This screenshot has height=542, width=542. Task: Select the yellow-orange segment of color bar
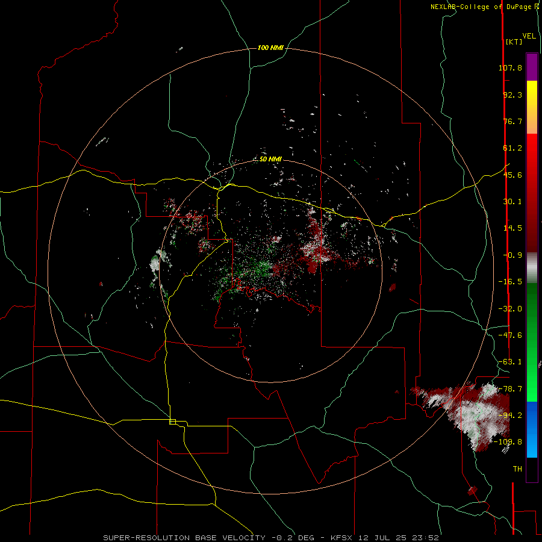coord(532,107)
